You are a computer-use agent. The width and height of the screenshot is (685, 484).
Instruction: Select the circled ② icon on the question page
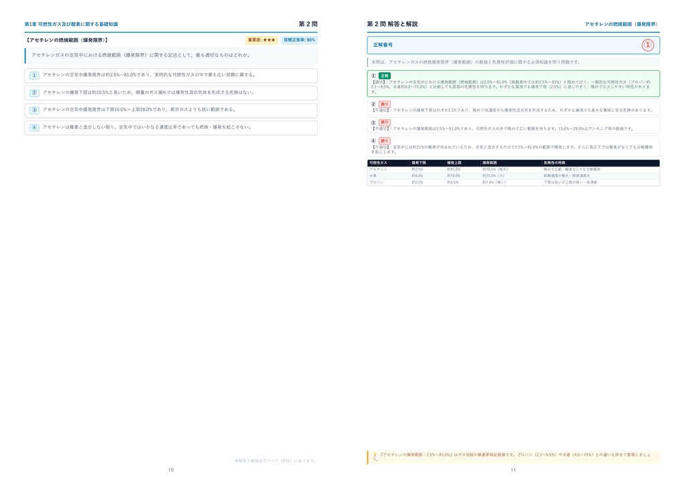click(35, 93)
